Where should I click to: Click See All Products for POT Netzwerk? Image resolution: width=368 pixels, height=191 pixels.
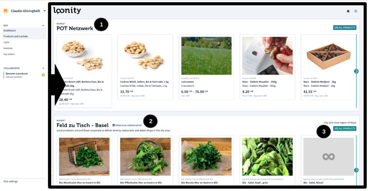(345, 27)
